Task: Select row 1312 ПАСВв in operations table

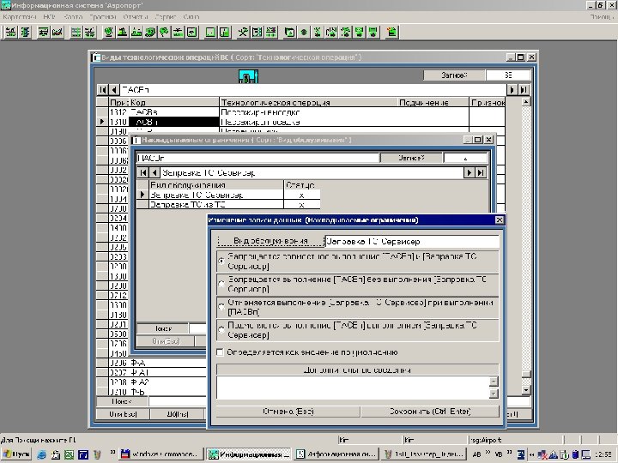Action: point(300,112)
